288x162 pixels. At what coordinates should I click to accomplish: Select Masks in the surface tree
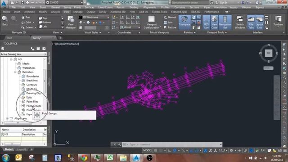coord(26,63)
